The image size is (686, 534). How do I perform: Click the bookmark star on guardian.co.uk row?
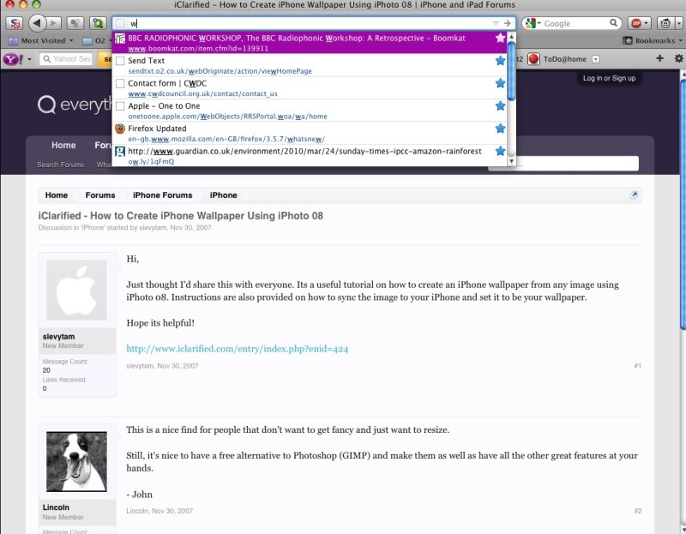click(x=500, y=152)
